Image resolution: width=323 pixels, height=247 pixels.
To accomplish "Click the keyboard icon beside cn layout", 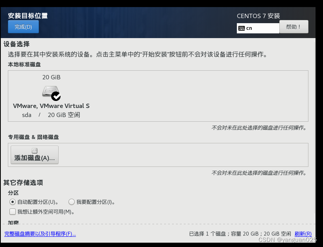I will [x=242, y=28].
